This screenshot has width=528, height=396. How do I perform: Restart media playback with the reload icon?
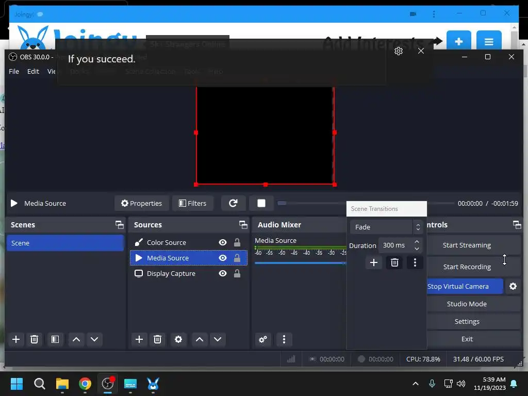pos(233,203)
